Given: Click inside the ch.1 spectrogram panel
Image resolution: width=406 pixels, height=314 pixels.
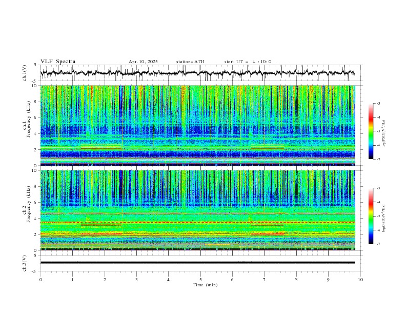Looking at the screenshot, I should 198,125.
